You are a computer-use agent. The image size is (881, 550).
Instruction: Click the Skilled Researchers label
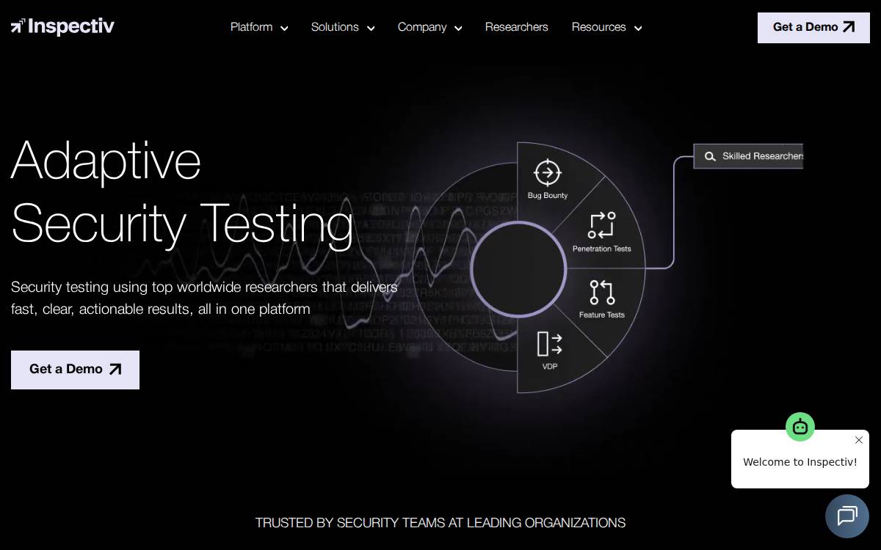coord(763,156)
